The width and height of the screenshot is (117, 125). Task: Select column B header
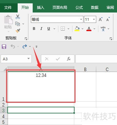point(85,69)
